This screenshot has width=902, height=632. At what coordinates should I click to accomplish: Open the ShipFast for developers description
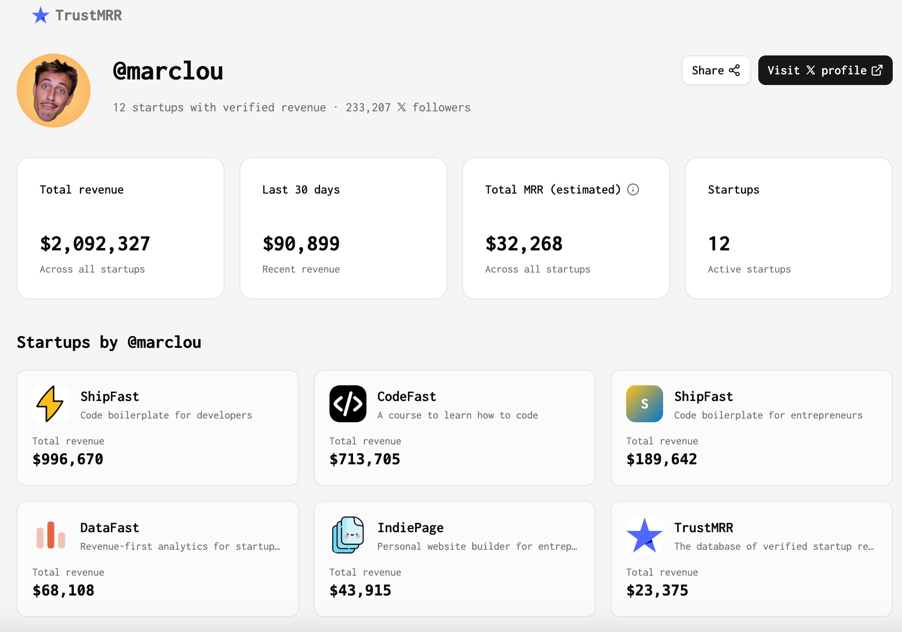(166, 415)
